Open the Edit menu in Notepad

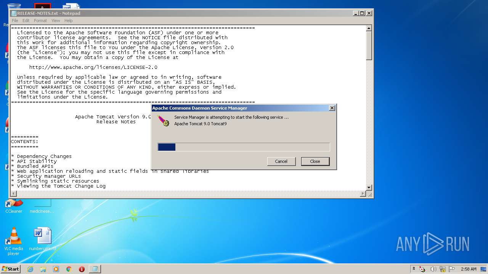coord(26,21)
